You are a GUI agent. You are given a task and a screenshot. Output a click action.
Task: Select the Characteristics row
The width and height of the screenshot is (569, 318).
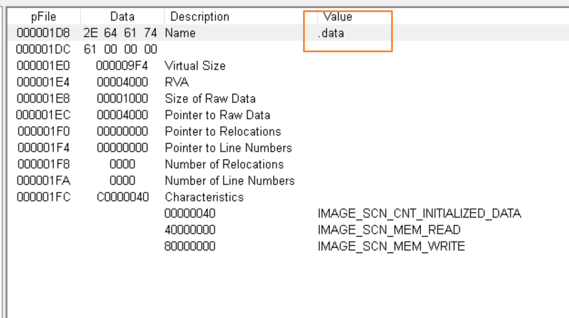288,197
